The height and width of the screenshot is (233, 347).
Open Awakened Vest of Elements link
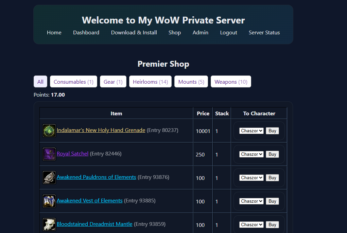[90, 201]
